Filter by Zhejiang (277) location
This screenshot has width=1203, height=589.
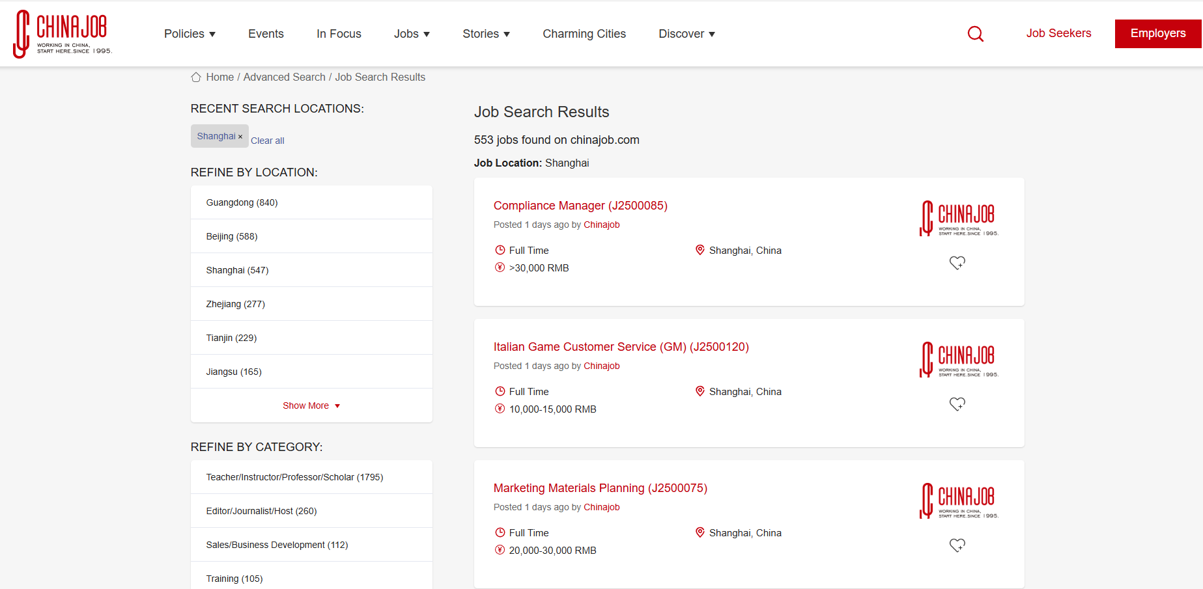point(311,304)
